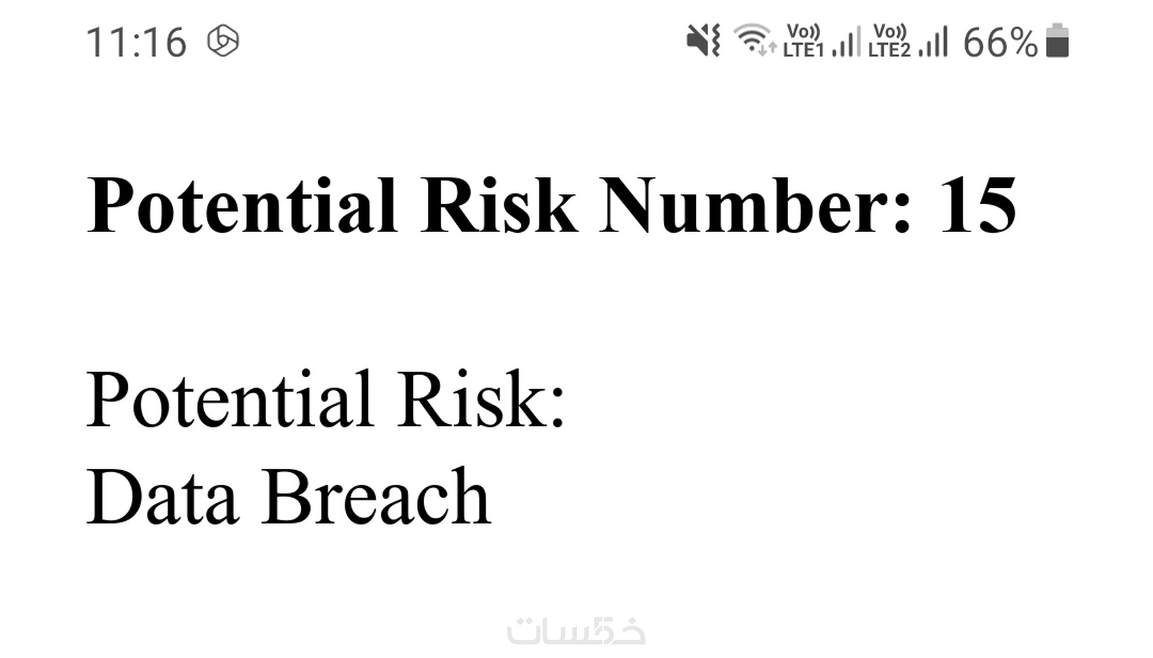Tap the battery icon in status bar

pos(1057,41)
